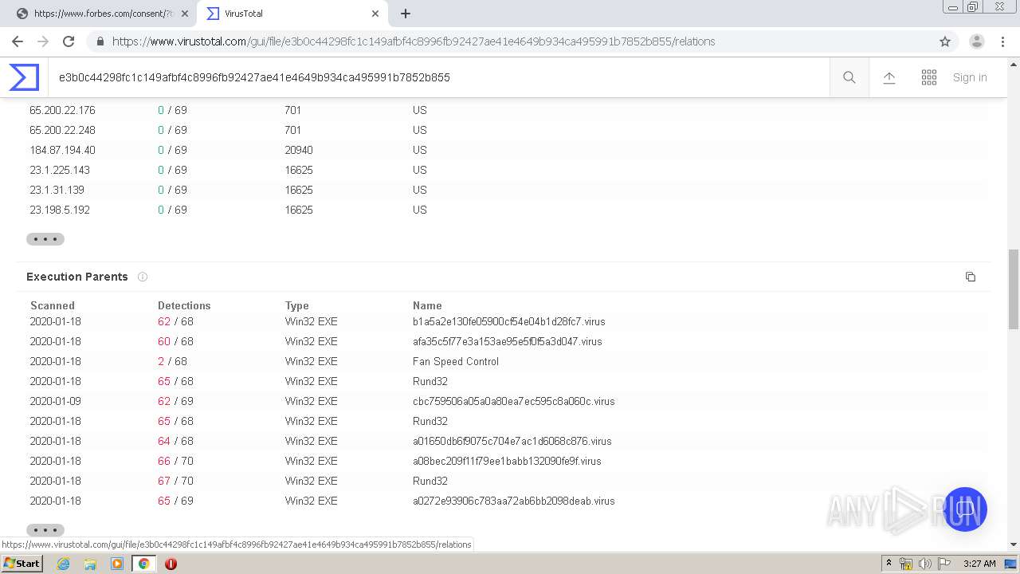Click the ASN value 20940

point(299,150)
